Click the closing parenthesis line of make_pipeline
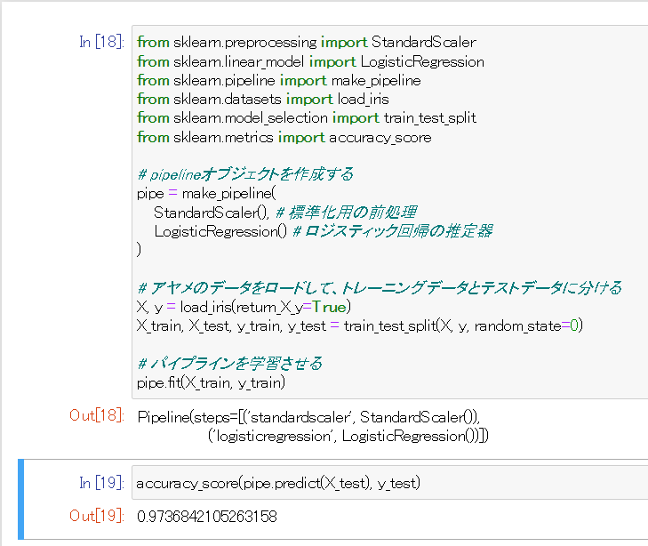 [x=140, y=250]
